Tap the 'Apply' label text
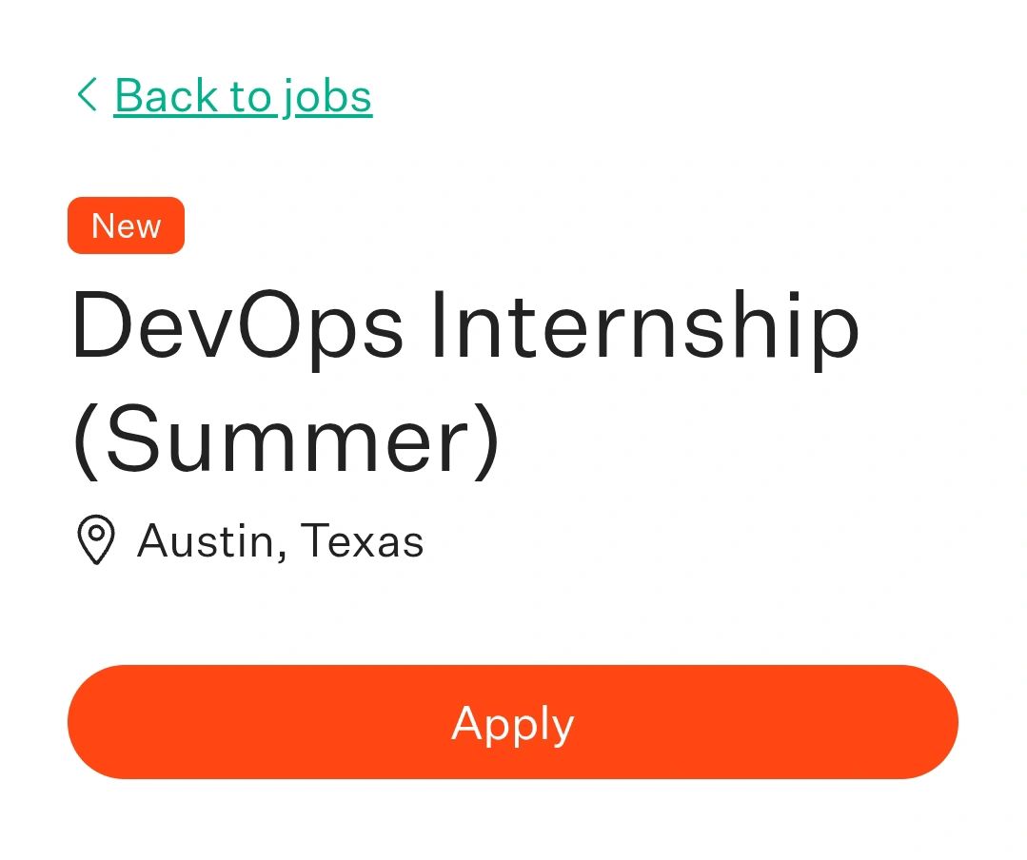1027x860 pixels. tap(512, 723)
